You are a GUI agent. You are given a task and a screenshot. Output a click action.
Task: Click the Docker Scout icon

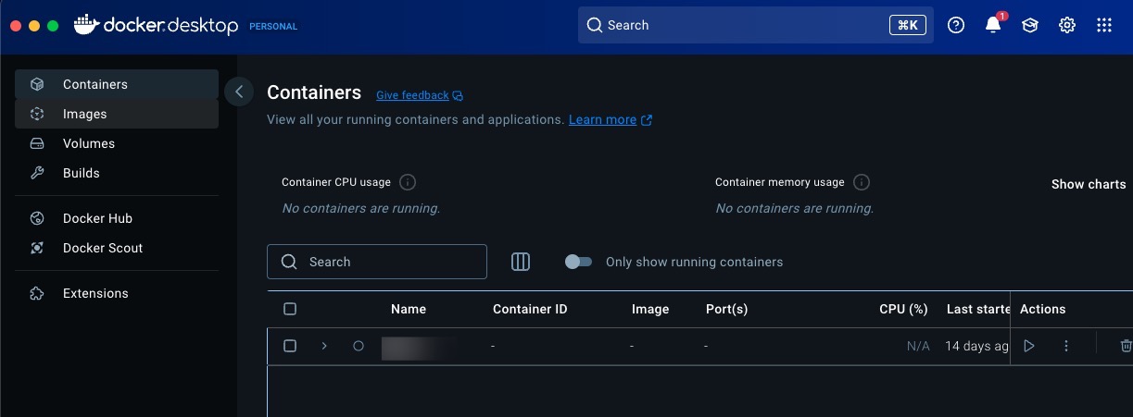tap(37, 248)
